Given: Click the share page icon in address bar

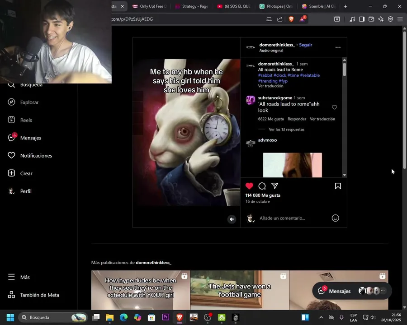Looking at the screenshot, I should coord(279,19).
